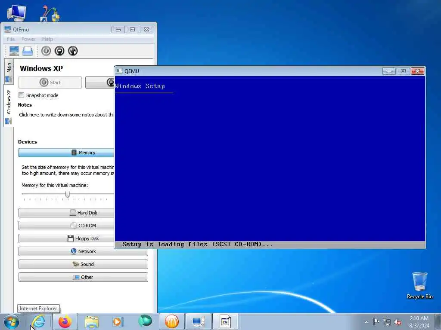Click the muted volume tray icon
The width and height of the screenshot is (441, 330).
398,322
